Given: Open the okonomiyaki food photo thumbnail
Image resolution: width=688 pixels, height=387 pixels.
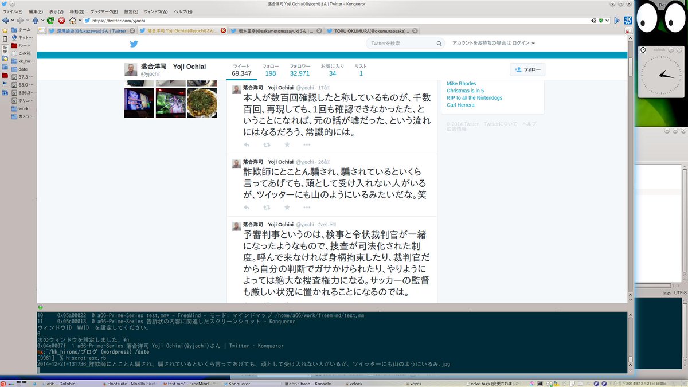Looking at the screenshot, I should click(202, 103).
